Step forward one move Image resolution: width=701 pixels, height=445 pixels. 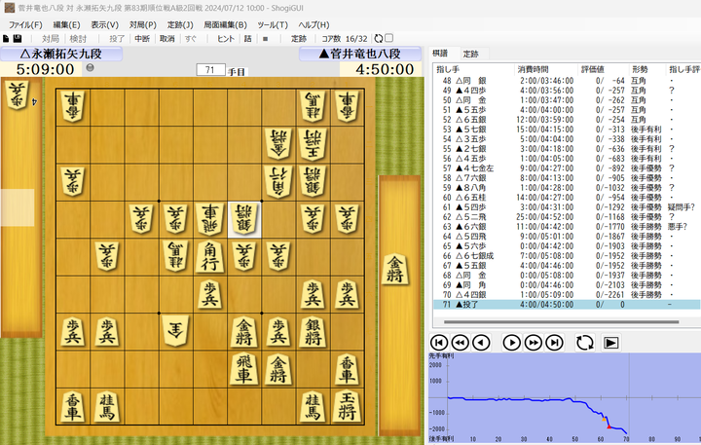[x=511, y=343]
